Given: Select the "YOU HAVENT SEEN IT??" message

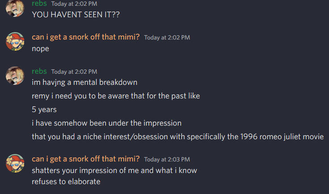Looking at the screenshot, I should point(76,14).
